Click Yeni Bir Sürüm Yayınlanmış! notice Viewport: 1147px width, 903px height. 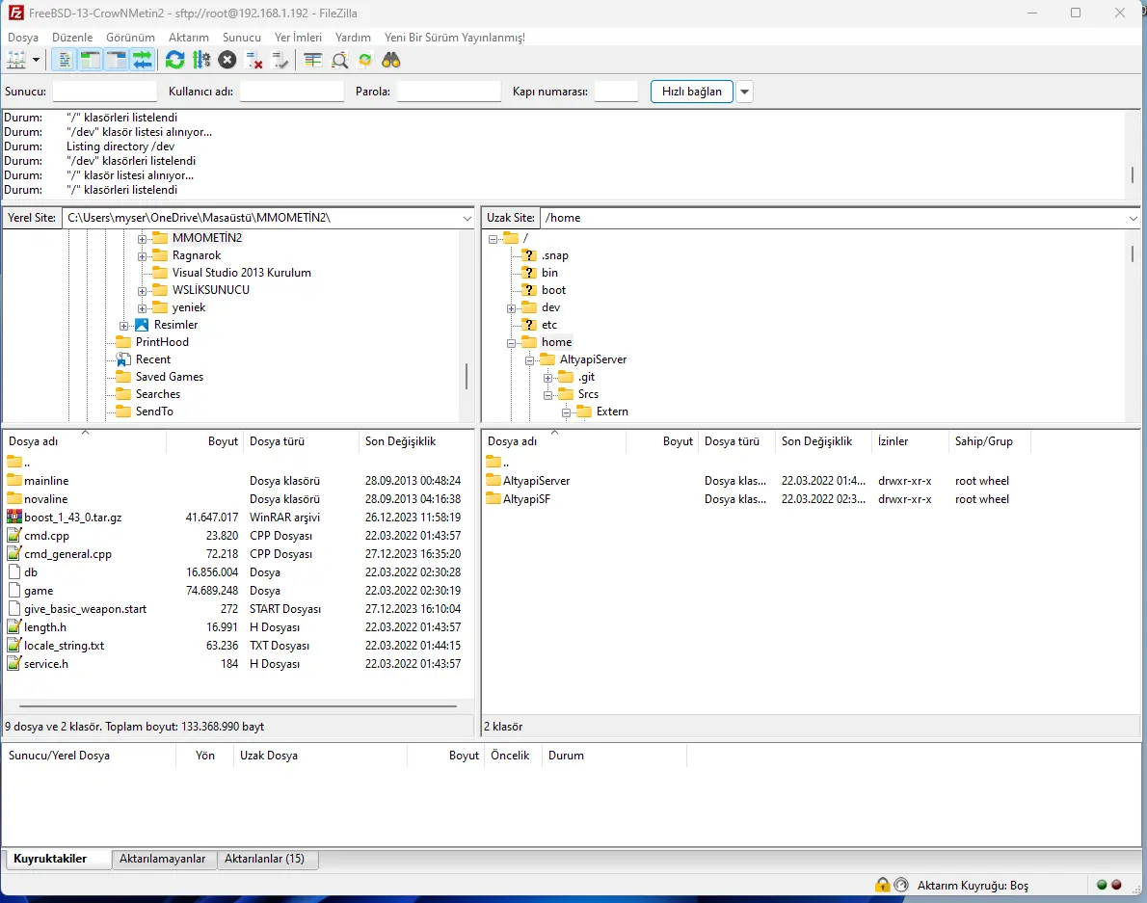(455, 38)
